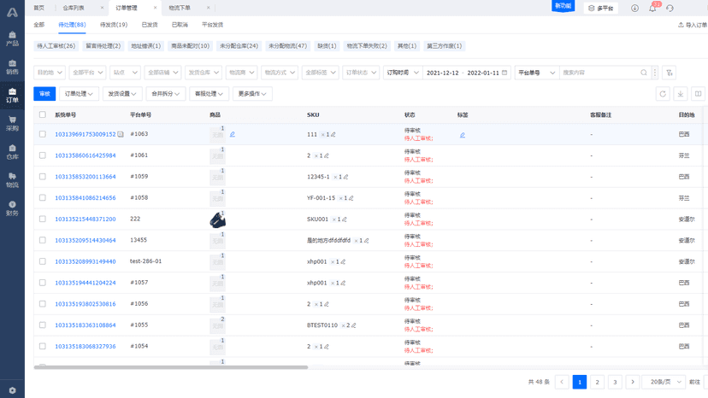Expand the 更多操作 menu
Image resolution: width=708 pixels, height=398 pixels.
pos(252,94)
